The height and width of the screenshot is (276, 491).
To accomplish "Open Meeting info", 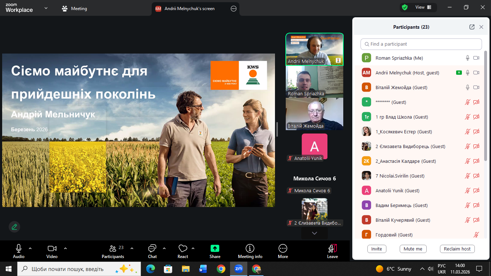I will click(x=250, y=248).
